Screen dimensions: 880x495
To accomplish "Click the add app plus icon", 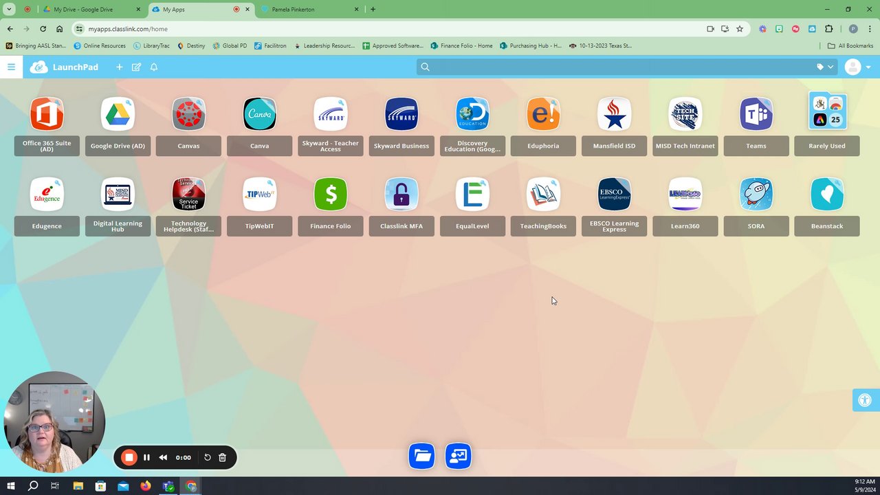I will 119,67.
